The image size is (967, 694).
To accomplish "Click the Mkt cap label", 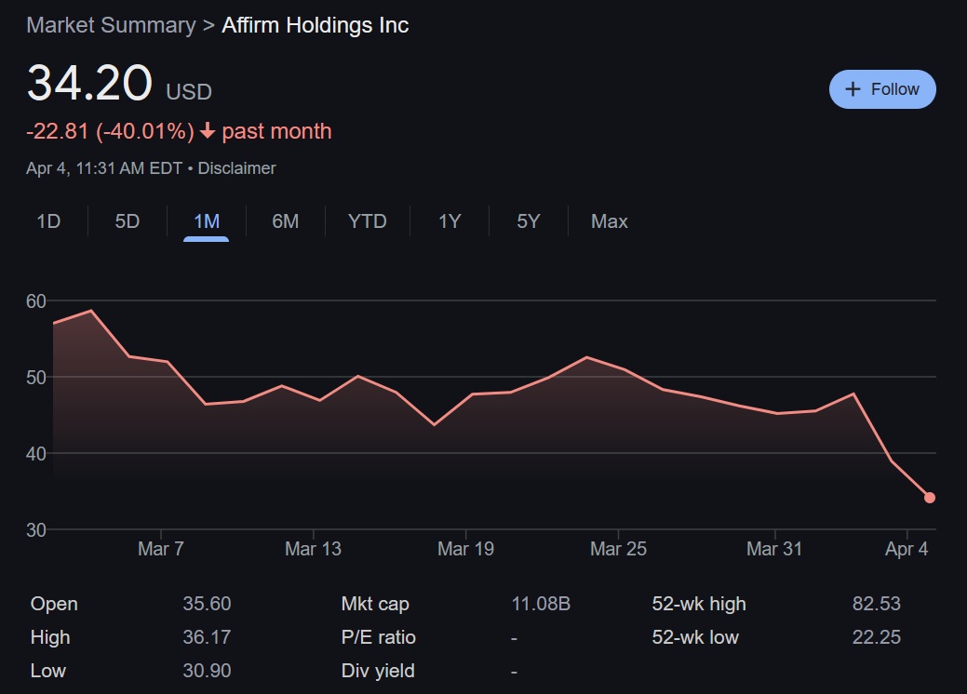I will pyautogui.click(x=375, y=604).
